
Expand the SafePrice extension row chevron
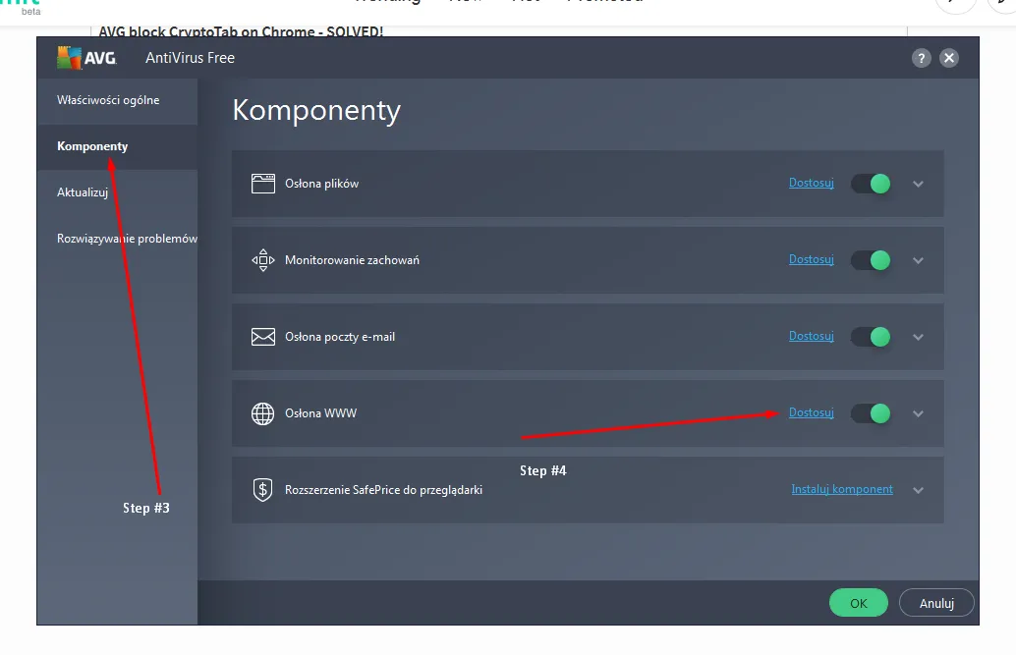click(x=918, y=490)
